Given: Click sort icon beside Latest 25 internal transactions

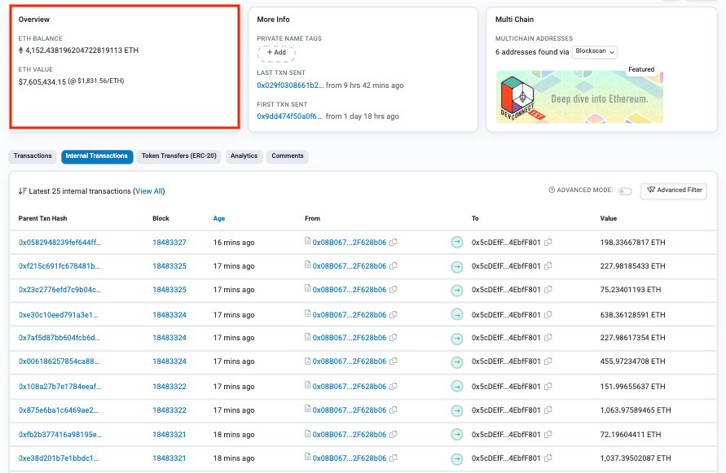Looking at the screenshot, I should (x=22, y=191).
